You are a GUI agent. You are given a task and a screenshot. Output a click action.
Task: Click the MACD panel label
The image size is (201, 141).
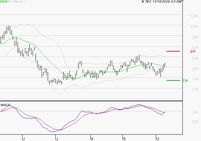(5, 105)
